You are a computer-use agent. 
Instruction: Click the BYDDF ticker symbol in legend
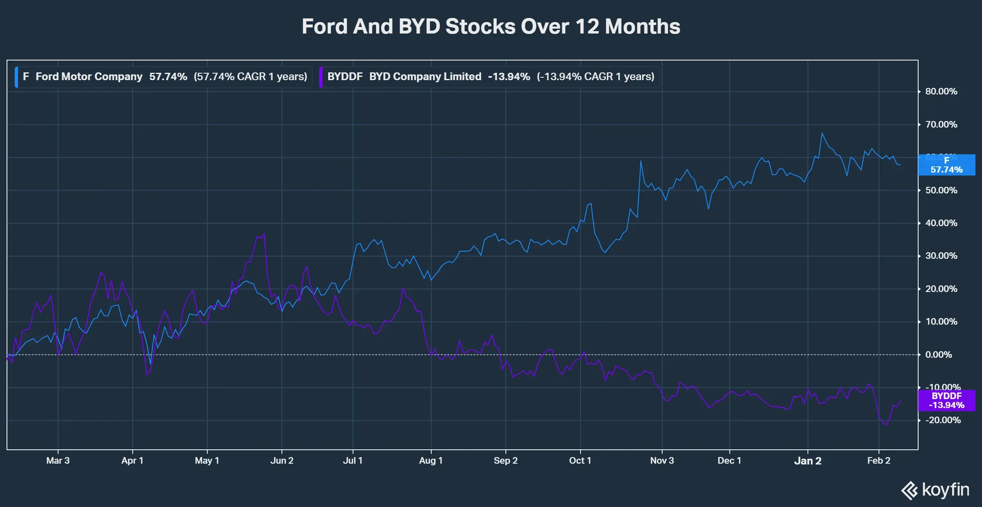click(345, 77)
